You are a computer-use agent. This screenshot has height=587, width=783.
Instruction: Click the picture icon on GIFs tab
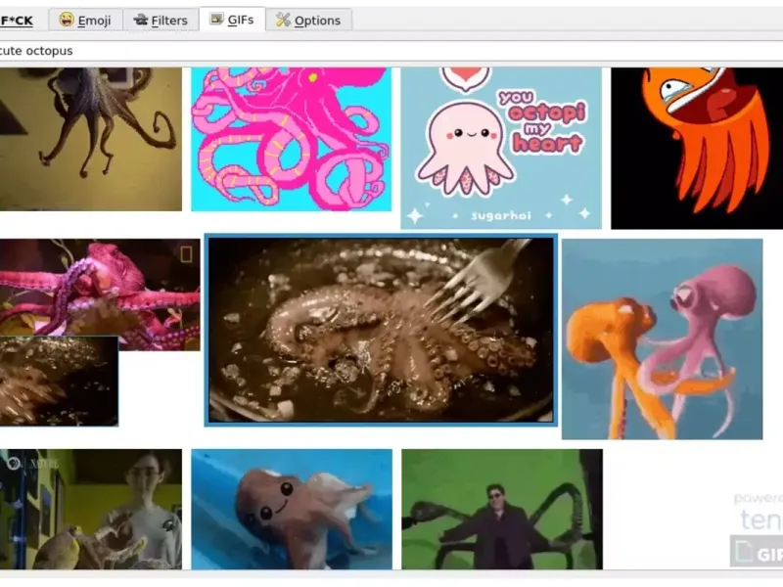[216, 19]
